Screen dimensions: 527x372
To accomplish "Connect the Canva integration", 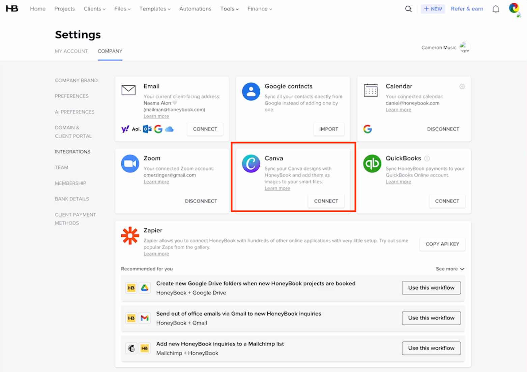I will click(326, 201).
